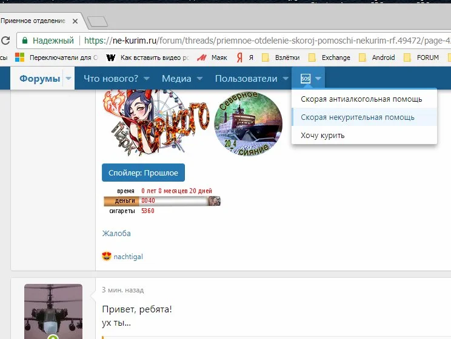Open the Маяк bookmark icon
This screenshot has height=339, width=451.
[x=202, y=58]
